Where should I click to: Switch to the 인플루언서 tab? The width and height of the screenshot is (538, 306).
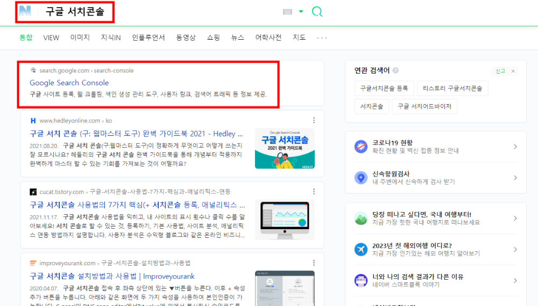(x=148, y=38)
